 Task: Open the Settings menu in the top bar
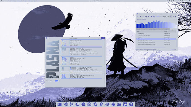[x=30, y=1]
